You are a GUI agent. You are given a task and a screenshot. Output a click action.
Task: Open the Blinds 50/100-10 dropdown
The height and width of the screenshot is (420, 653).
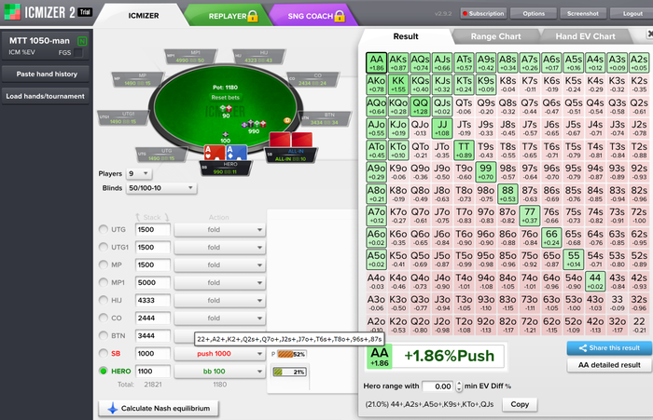tap(161, 188)
